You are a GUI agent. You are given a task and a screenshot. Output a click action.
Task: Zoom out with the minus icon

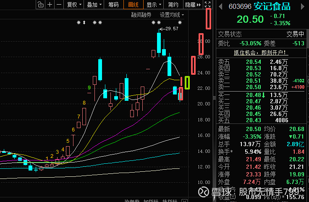pyautogui.click(x=59, y=4)
